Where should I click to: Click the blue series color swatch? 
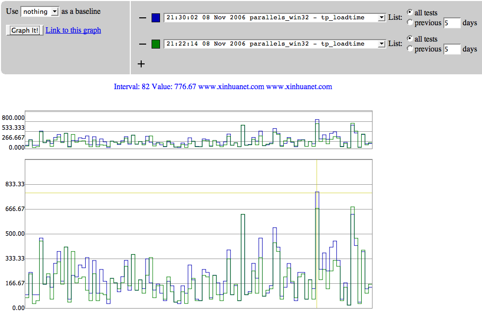(156, 18)
